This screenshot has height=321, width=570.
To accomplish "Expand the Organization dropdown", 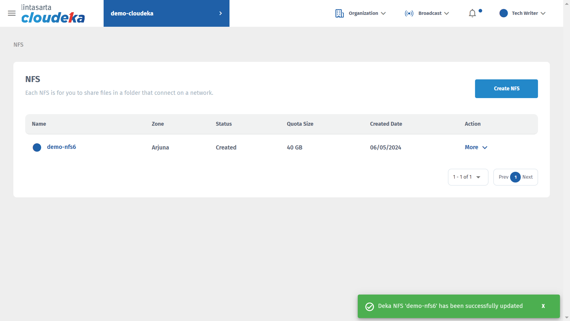I will [x=367, y=13].
